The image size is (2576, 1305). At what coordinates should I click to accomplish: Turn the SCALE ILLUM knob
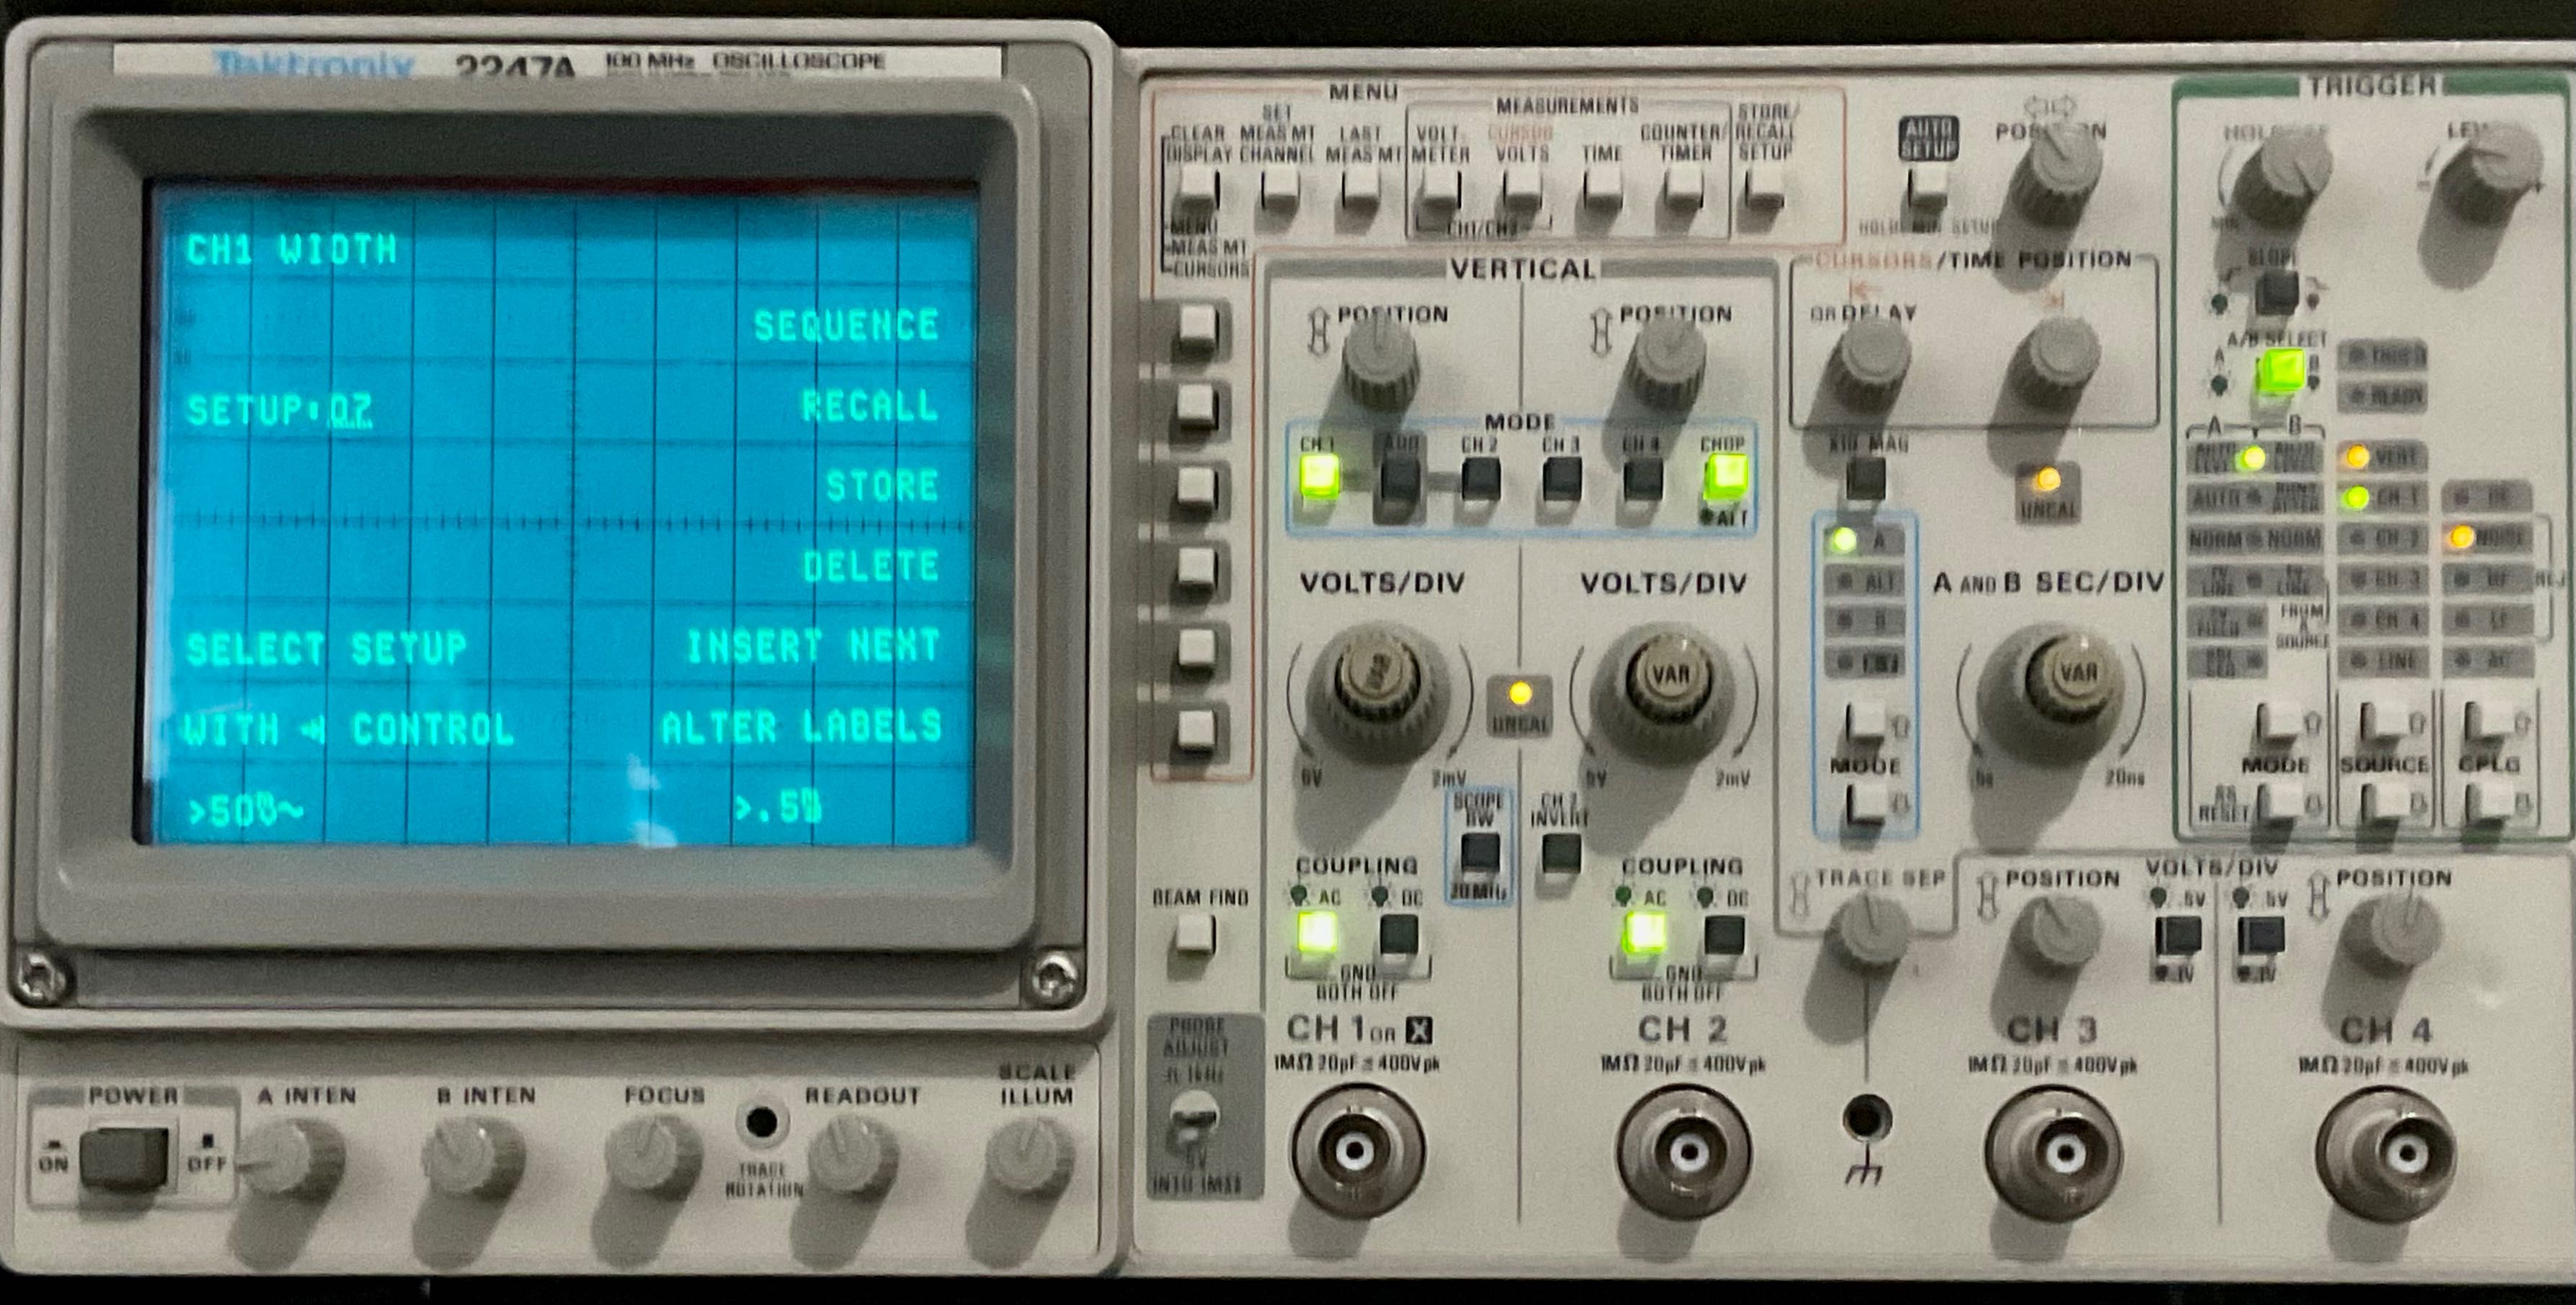coord(1030,1158)
